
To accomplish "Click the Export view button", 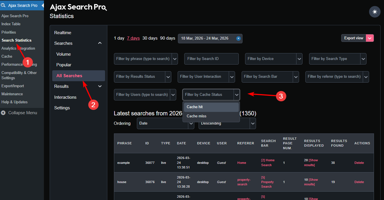I will click(x=354, y=38).
